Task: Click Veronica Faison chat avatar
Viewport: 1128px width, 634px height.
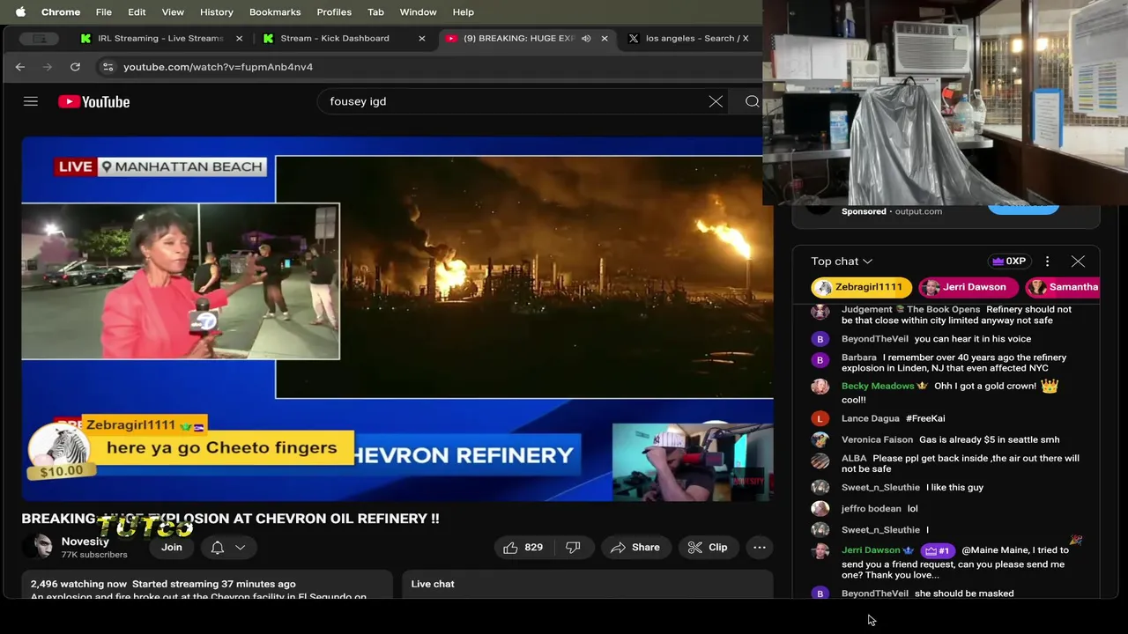Action: coord(820,440)
